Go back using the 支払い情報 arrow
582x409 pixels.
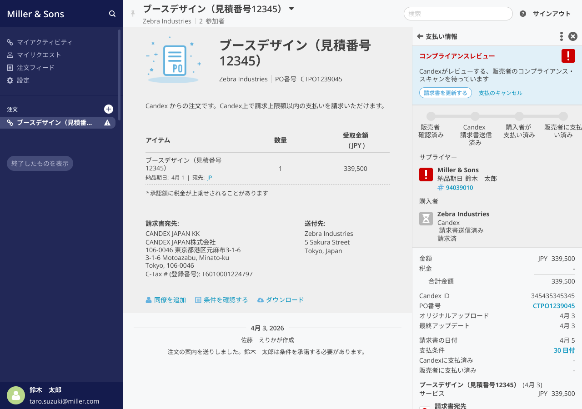[420, 36]
